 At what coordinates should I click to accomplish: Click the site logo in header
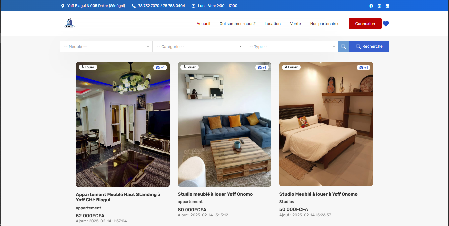click(x=69, y=24)
